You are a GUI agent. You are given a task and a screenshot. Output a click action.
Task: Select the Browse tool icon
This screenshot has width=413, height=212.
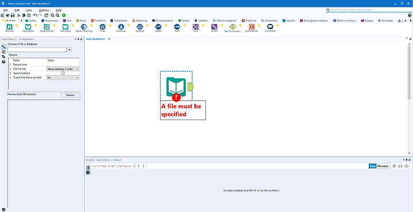click(x=9, y=27)
